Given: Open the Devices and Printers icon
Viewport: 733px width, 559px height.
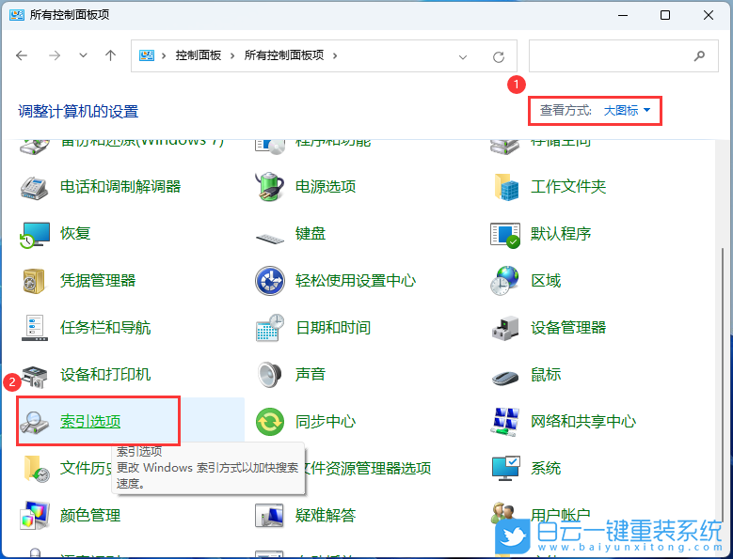Looking at the screenshot, I should coord(35,376).
